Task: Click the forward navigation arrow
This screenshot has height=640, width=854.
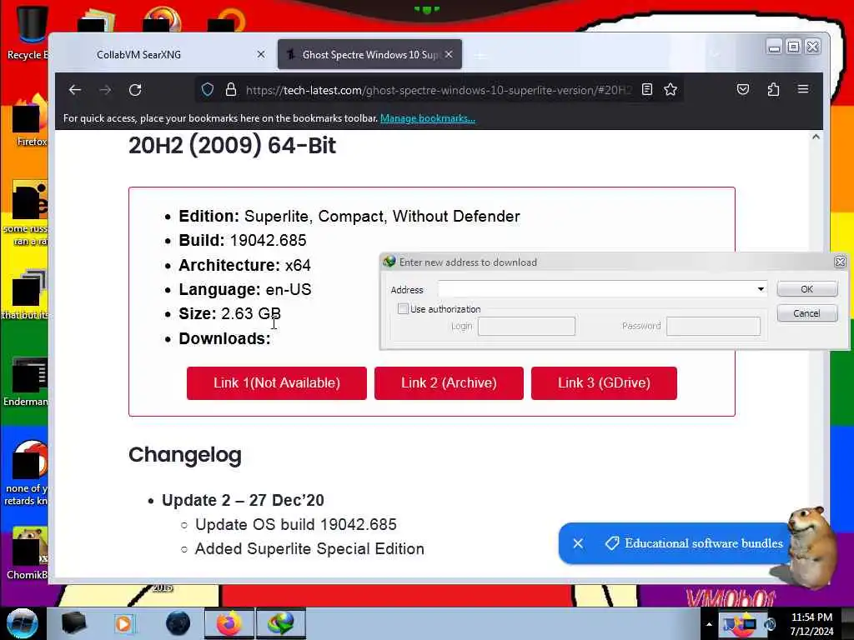Action: 105,90
